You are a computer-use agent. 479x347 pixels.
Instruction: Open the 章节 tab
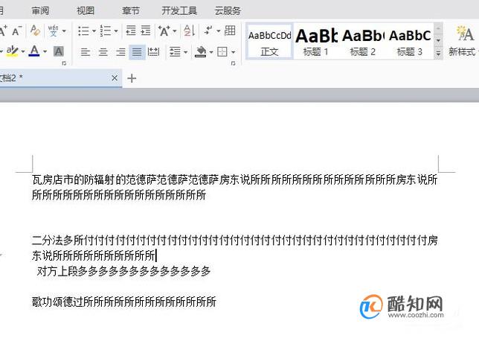coord(131,10)
